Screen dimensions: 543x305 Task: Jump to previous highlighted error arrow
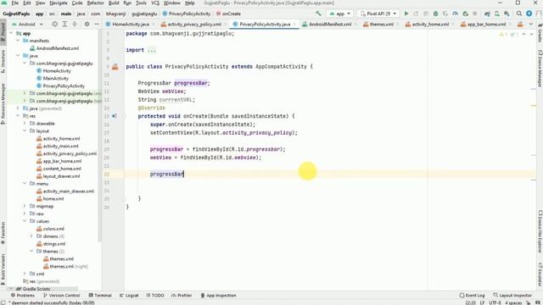(x=523, y=34)
